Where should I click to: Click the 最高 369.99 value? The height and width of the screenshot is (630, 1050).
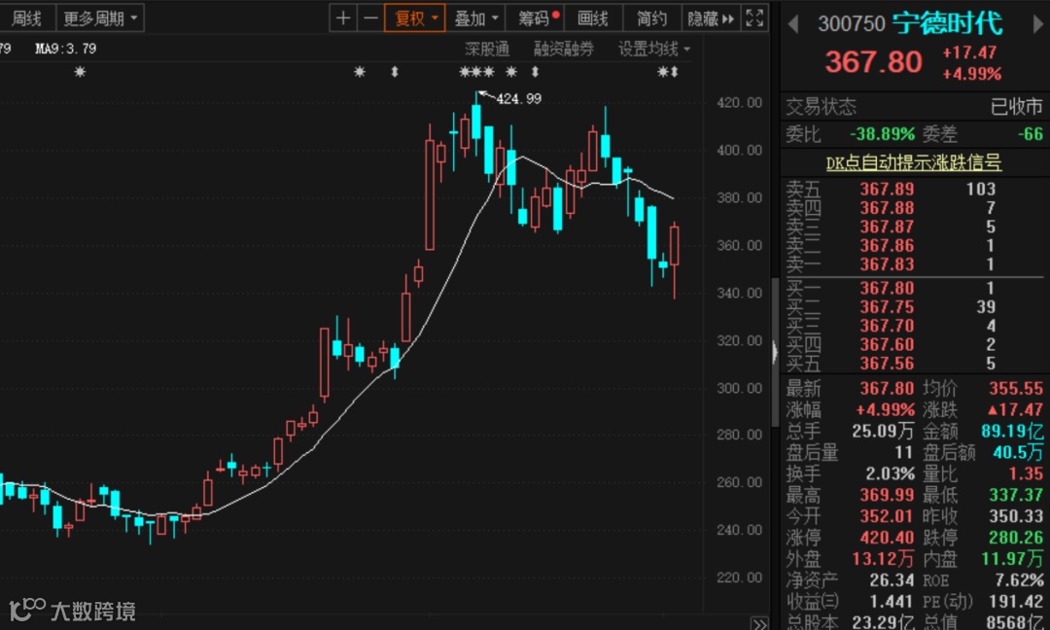click(x=887, y=496)
